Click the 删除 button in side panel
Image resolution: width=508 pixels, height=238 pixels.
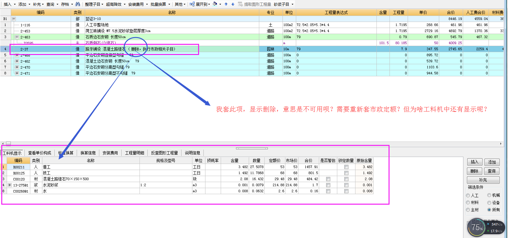click(475, 171)
